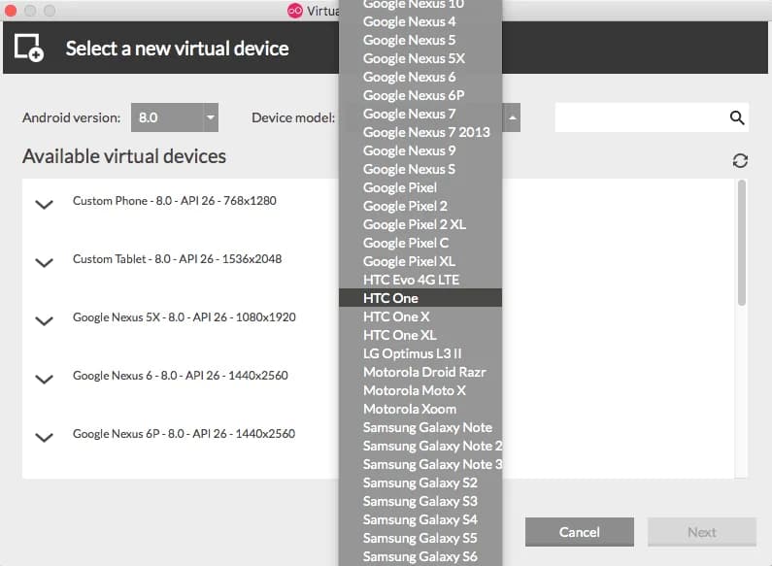Select Google Nexus 5 from the list
772x566 pixels.
pos(420,40)
